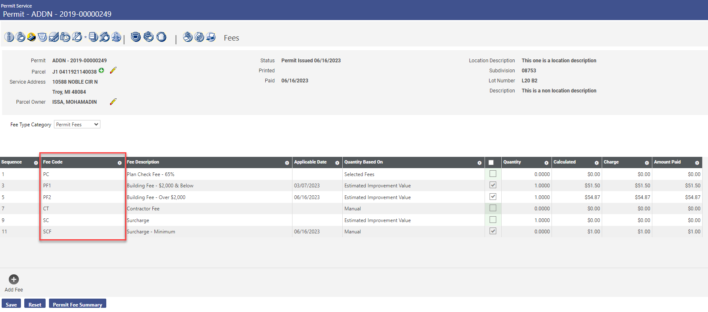Click the dollar payment hand icon
Image resolution: width=708 pixels, height=312 pixels.
click(x=188, y=37)
